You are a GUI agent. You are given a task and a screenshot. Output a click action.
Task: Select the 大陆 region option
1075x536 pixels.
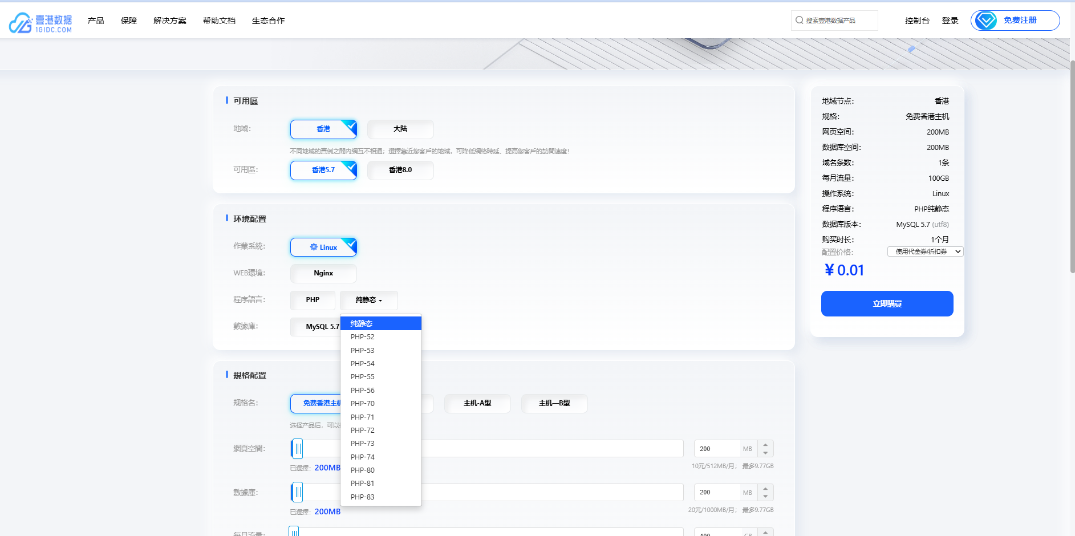[400, 129]
